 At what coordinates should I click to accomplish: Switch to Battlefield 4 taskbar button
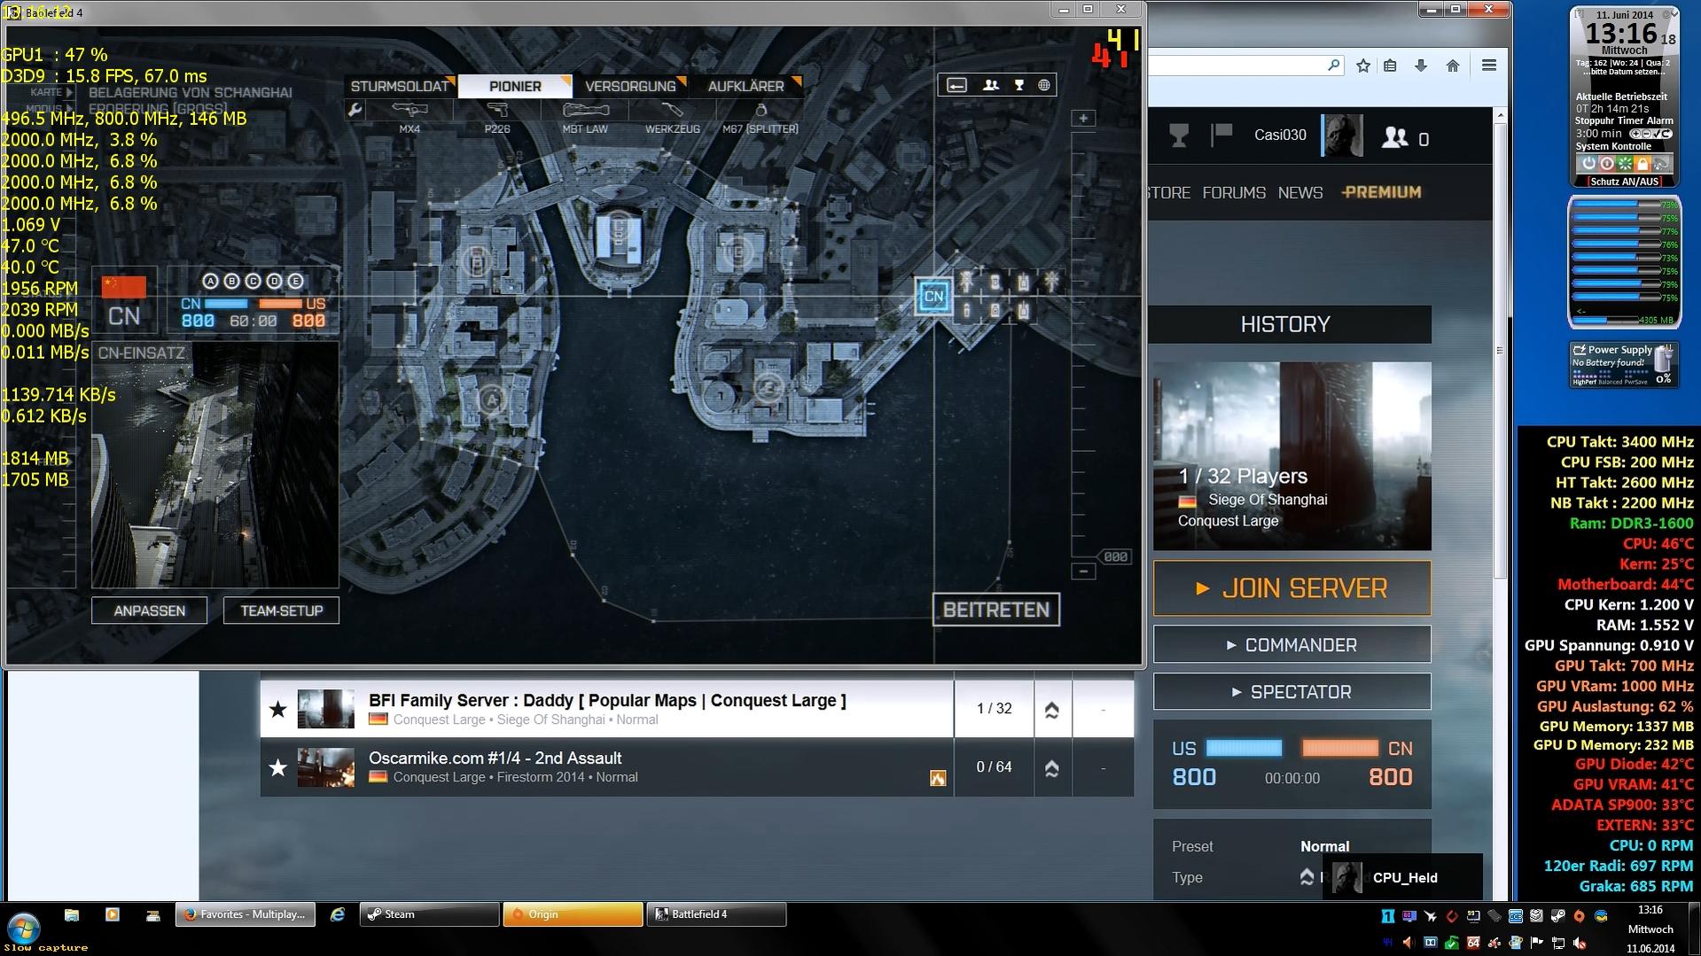[x=716, y=914]
